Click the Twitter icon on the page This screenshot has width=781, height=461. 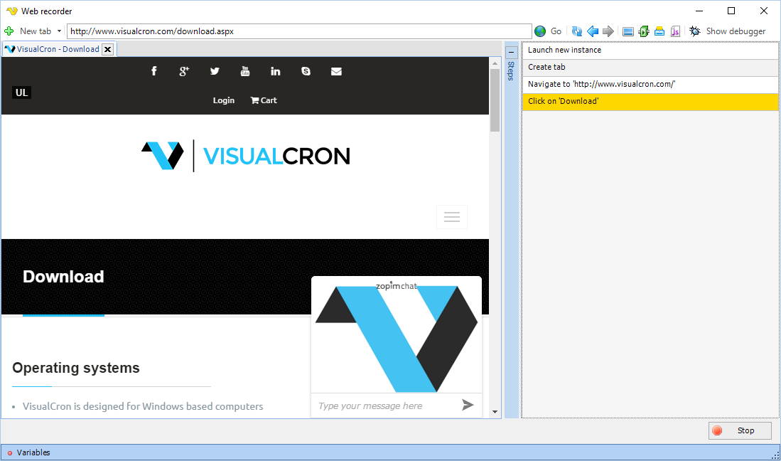click(x=215, y=70)
